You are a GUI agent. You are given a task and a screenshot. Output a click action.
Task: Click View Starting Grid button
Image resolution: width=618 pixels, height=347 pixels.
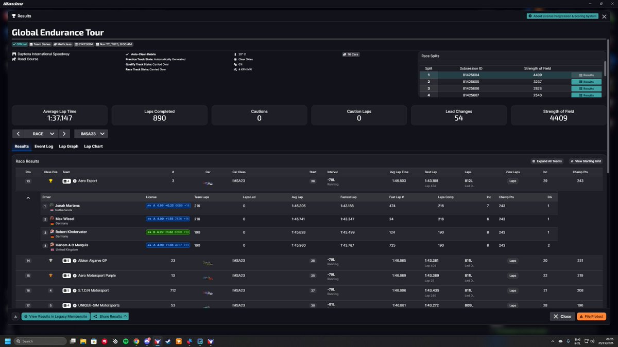[586, 161]
